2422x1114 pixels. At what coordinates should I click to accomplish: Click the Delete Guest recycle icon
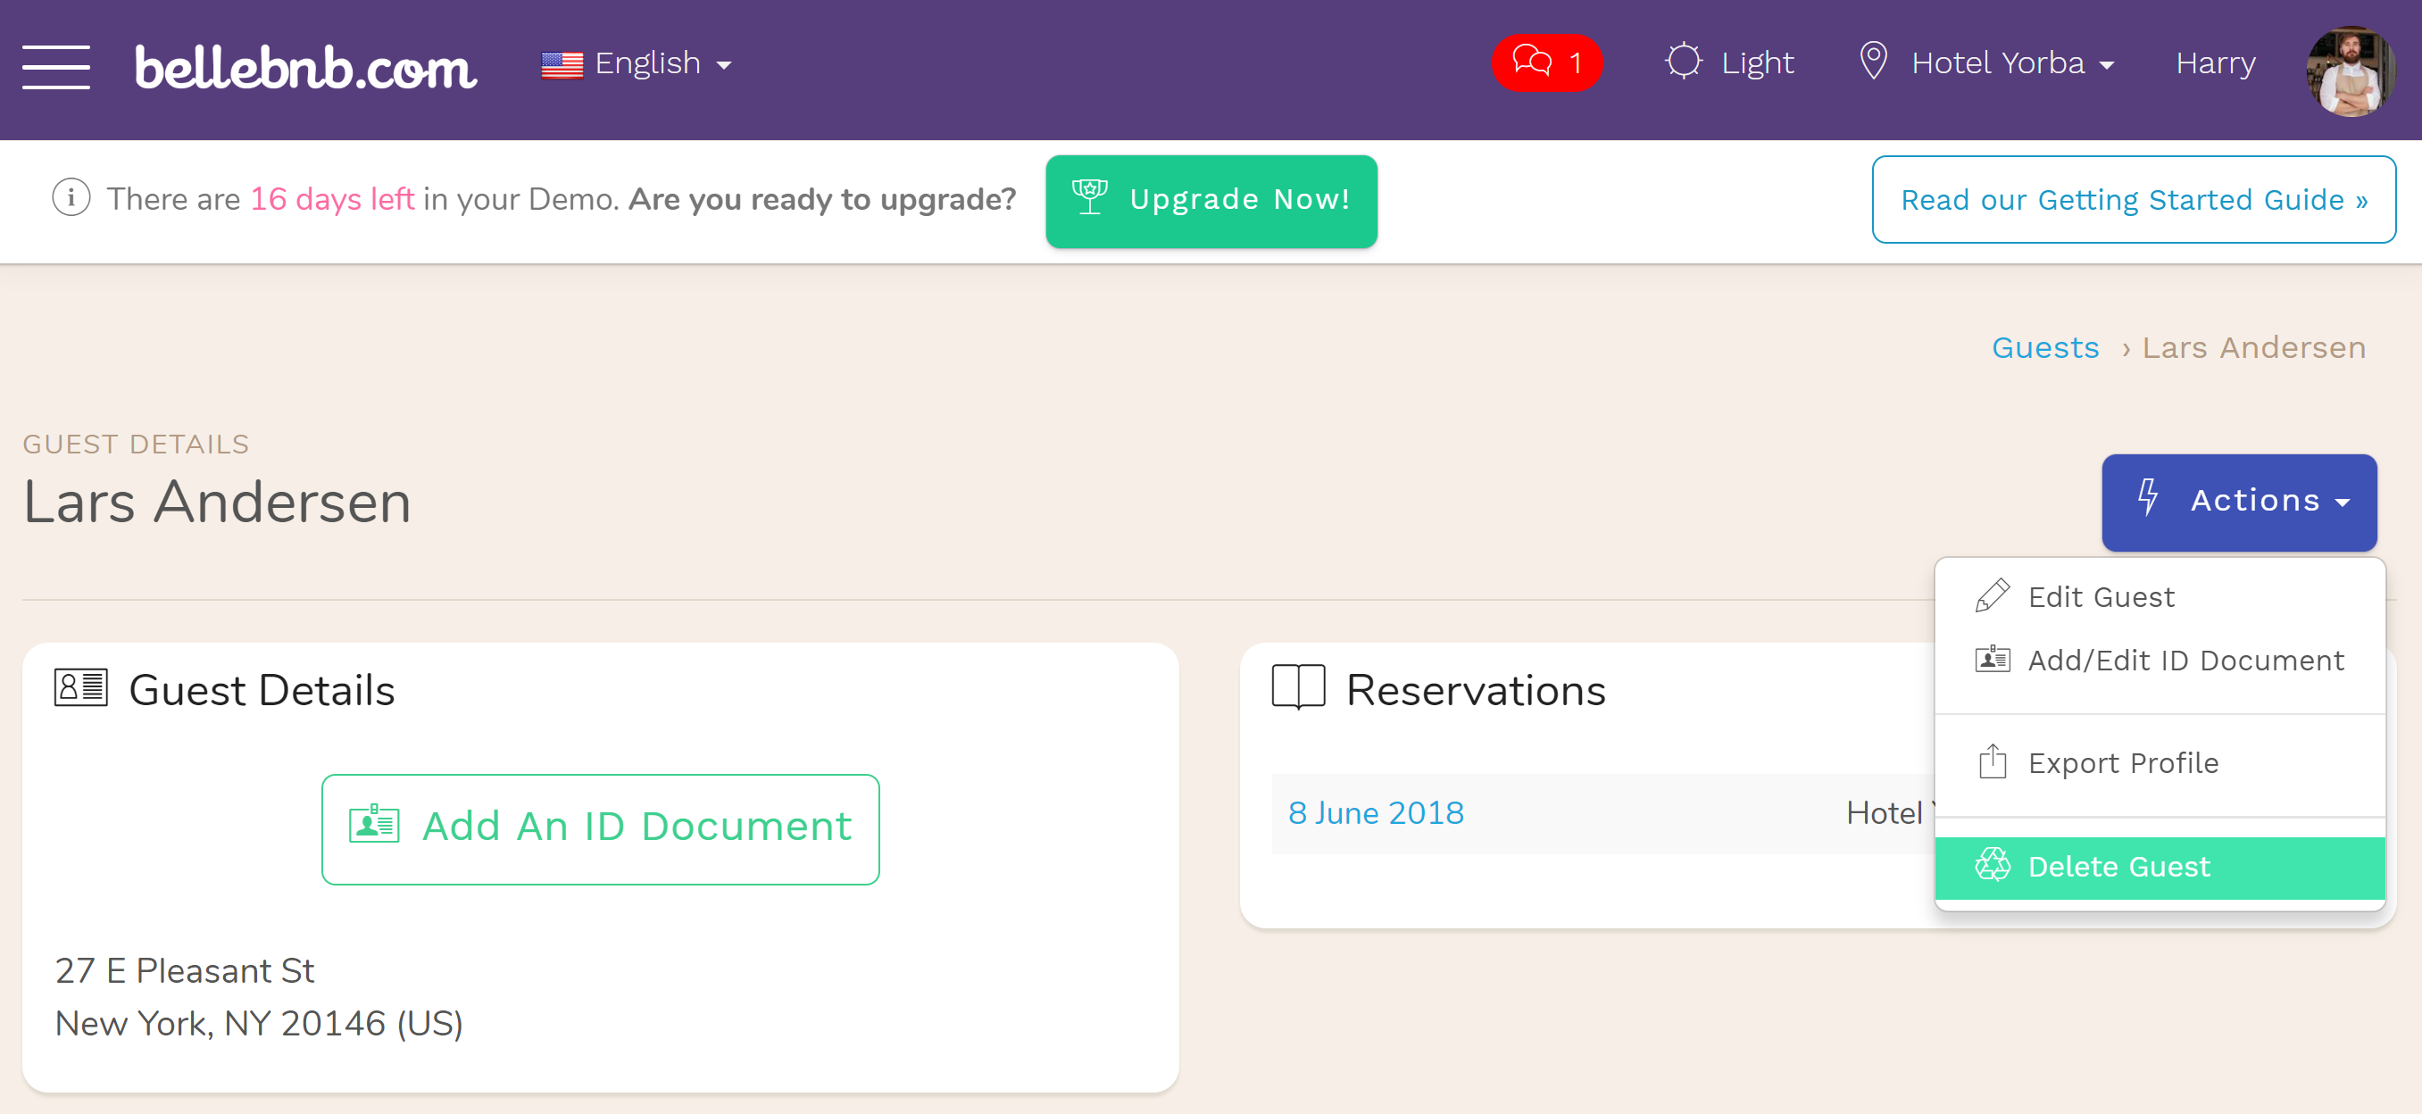(1993, 865)
